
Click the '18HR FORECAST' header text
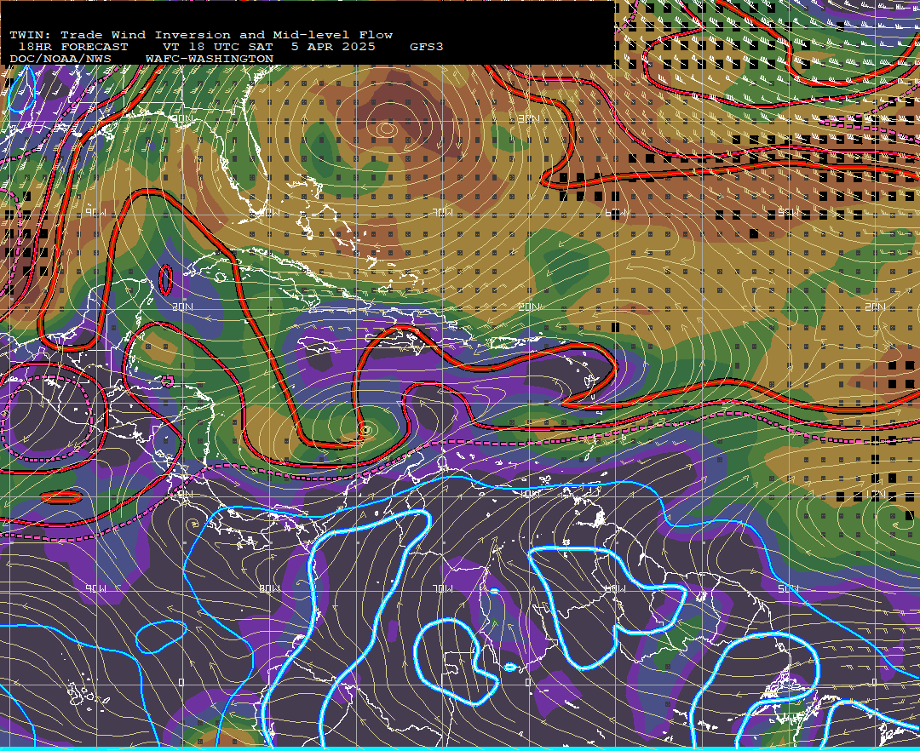point(72,47)
